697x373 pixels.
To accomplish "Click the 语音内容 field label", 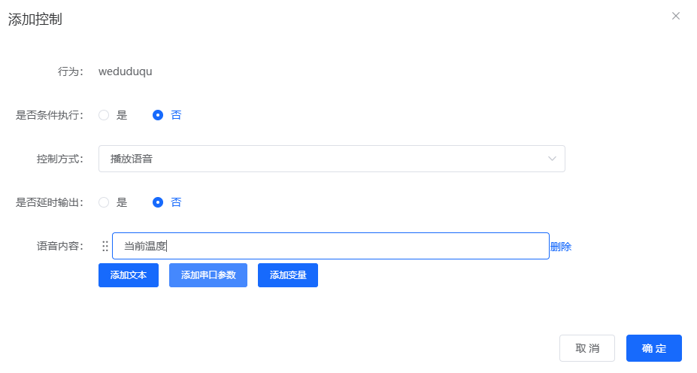I will [59, 246].
